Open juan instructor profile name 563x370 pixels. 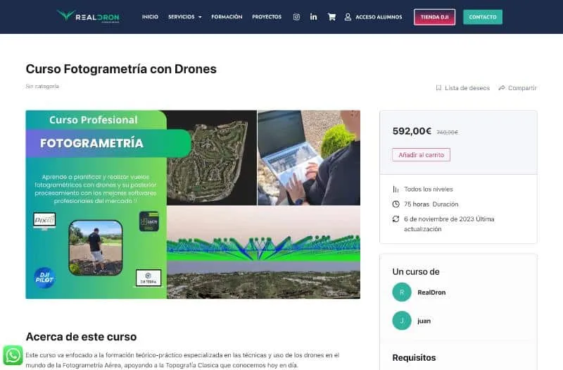pos(424,321)
